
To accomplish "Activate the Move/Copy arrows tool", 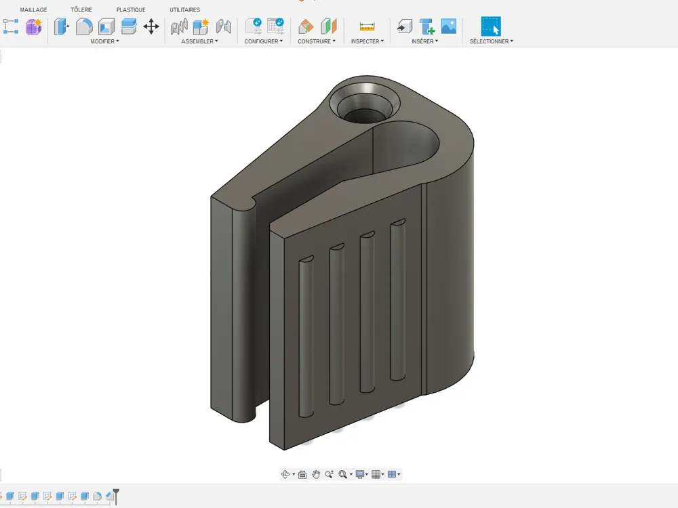I will (151, 27).
